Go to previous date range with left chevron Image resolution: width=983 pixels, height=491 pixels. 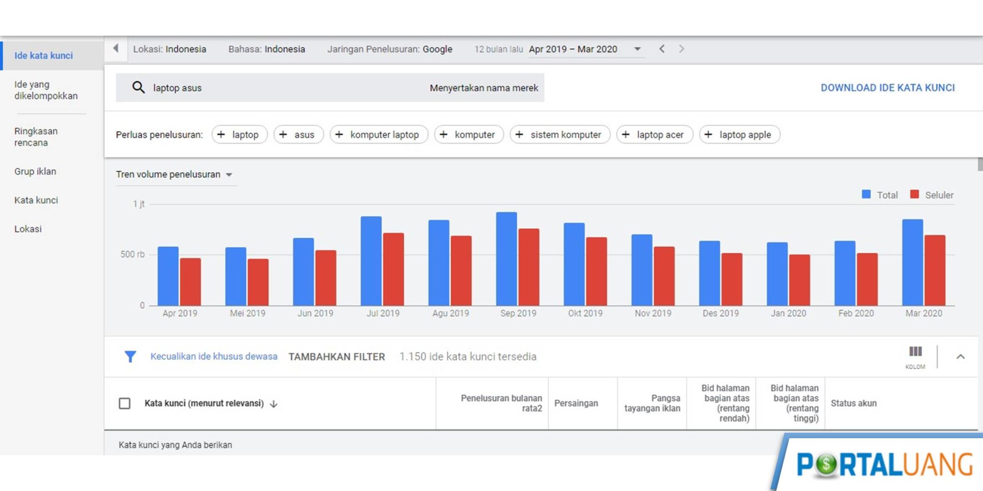coord(662,48)
